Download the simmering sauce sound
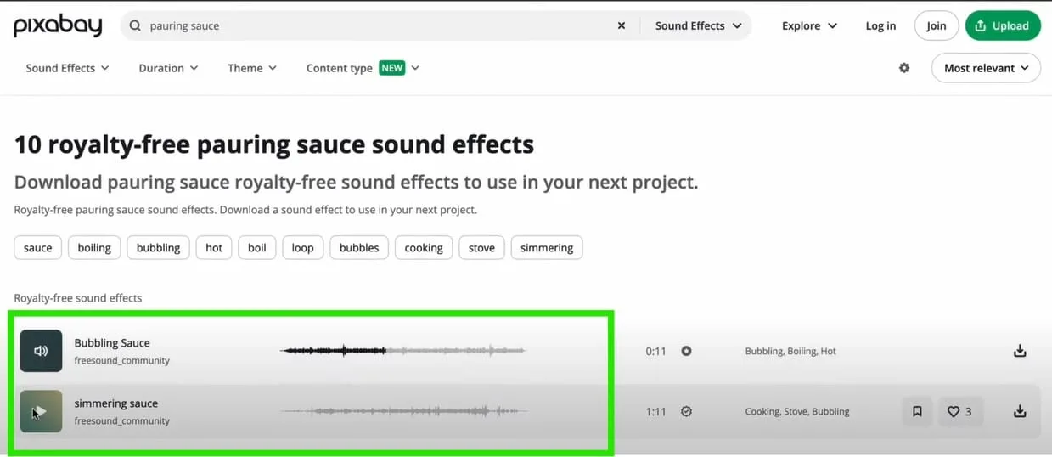 coord(1020,411)
